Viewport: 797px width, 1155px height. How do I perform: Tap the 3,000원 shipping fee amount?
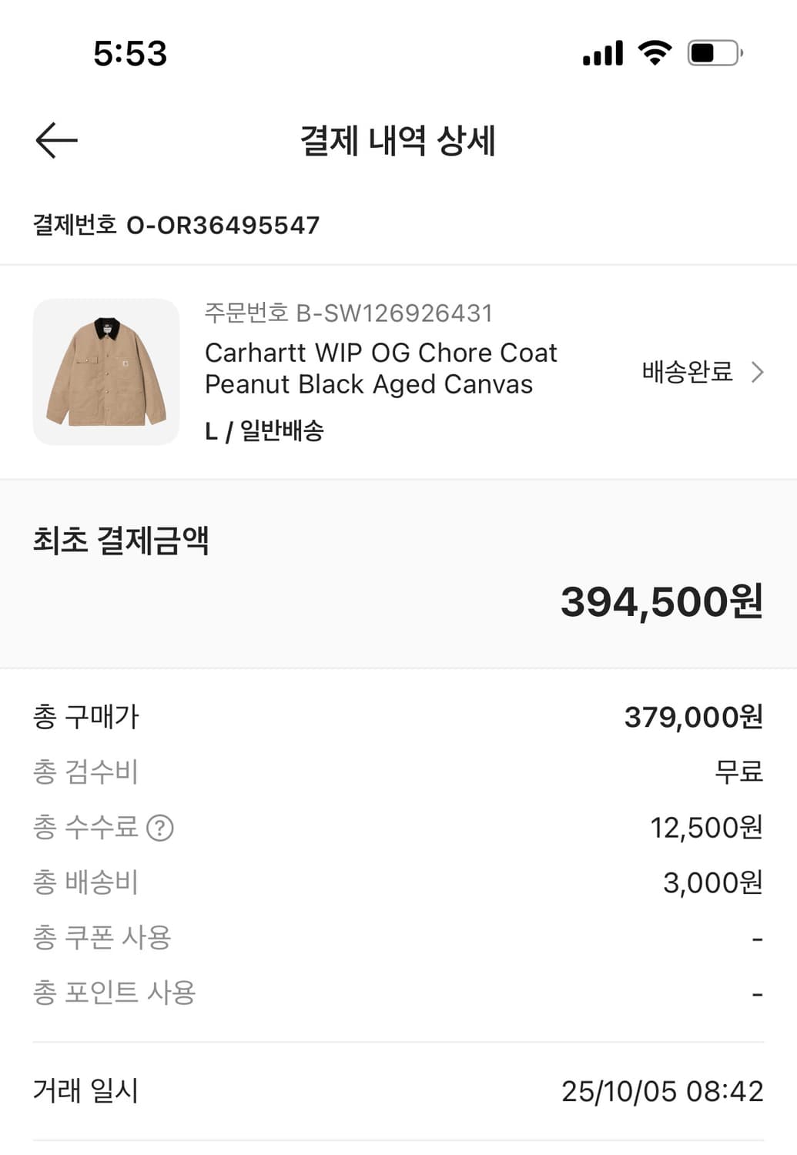pyautogui.click(x=712, y=882)
